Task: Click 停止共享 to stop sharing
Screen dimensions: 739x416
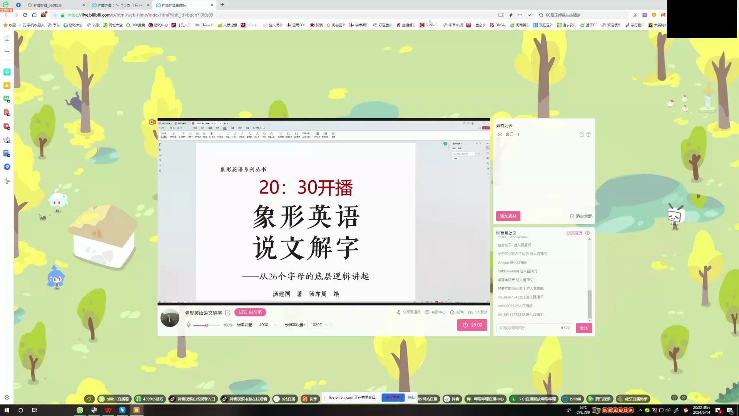Action: tap(393, 398)
